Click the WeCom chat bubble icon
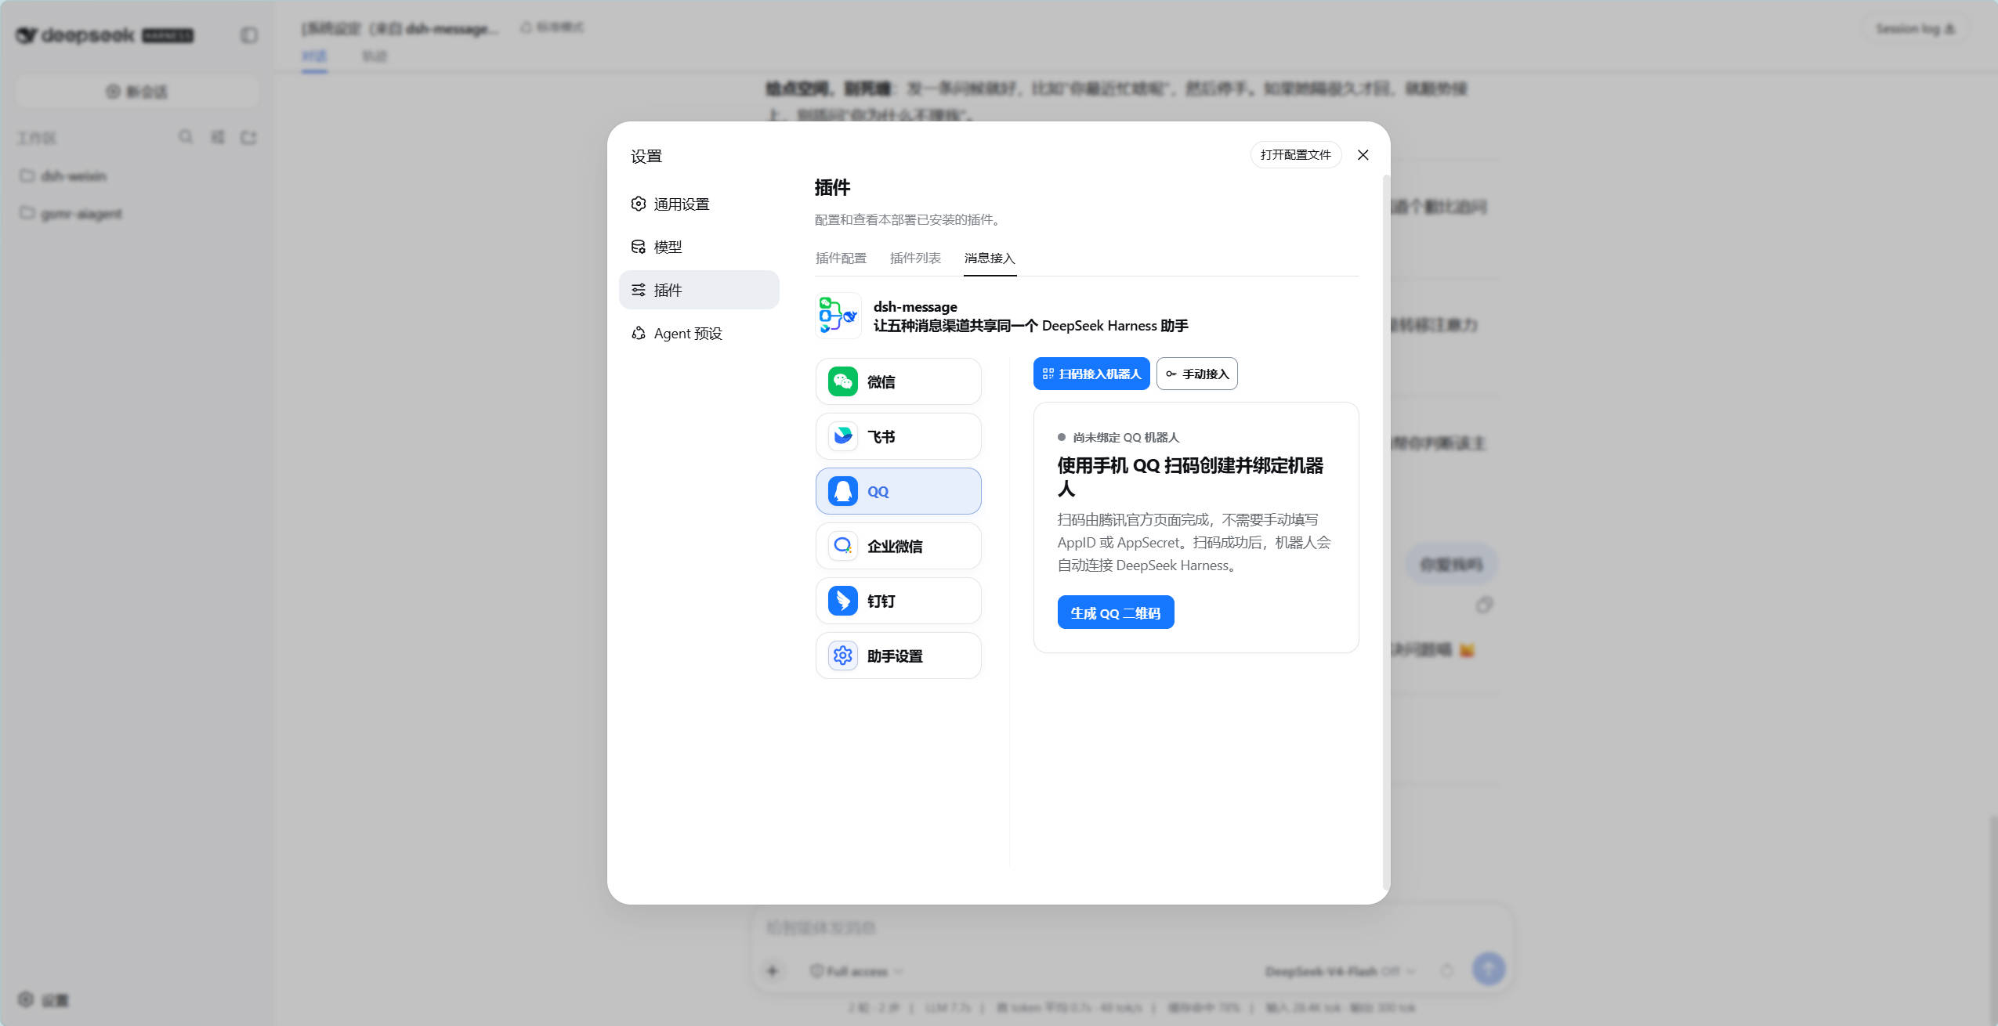Screen dimensions: 1998x1026 click(842, 546)
